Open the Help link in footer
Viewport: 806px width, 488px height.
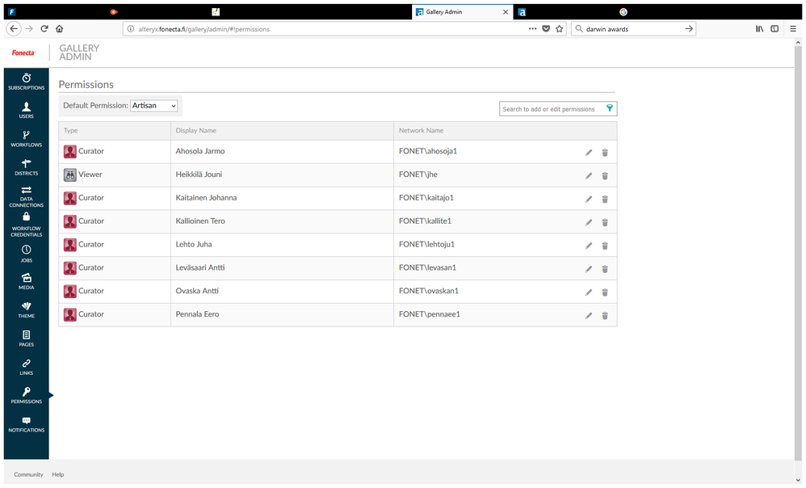57,474
